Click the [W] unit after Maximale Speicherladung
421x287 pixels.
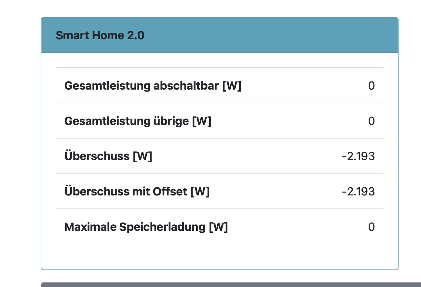(x=218, y=227)
